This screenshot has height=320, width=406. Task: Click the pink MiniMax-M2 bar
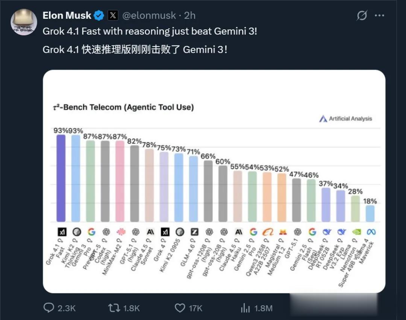[120, 181]
